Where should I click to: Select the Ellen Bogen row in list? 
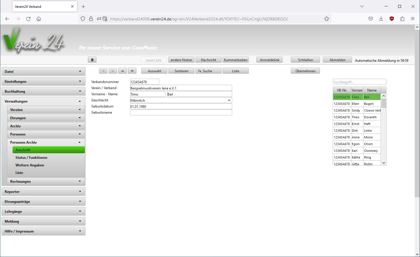357,104
